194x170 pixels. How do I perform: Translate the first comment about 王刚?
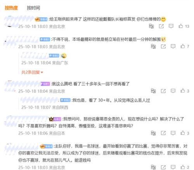151,26
